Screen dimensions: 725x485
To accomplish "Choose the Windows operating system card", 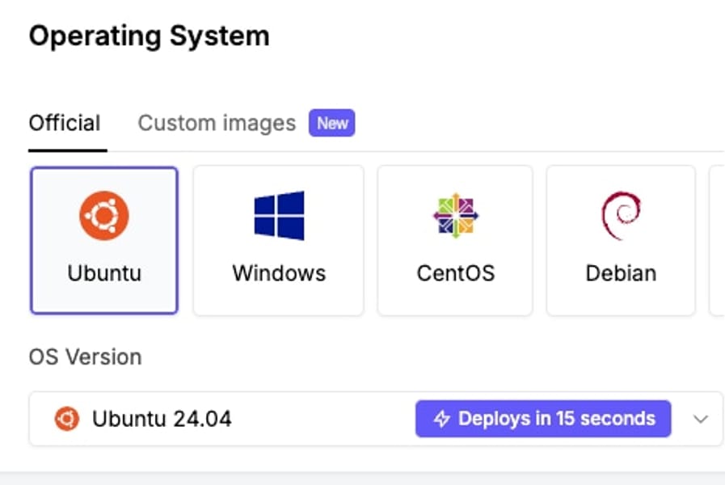I will point(278,240).
